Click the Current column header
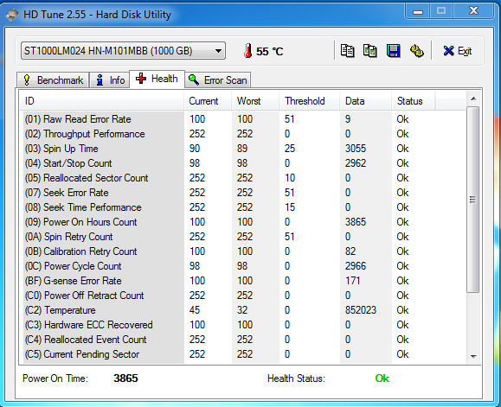Viewport: 501px width, 407px height. (x=208, y=101)
